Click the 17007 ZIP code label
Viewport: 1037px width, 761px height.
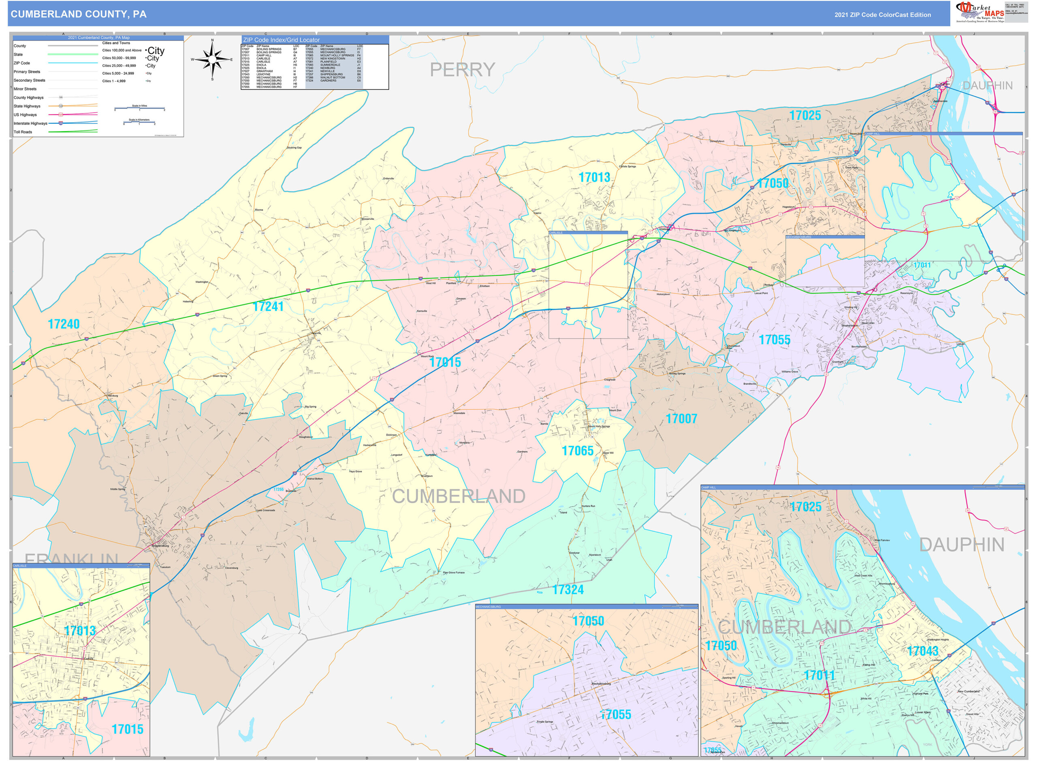[681, 419]
